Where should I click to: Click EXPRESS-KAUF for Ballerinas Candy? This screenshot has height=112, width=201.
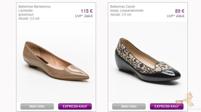tap(167, 106)
